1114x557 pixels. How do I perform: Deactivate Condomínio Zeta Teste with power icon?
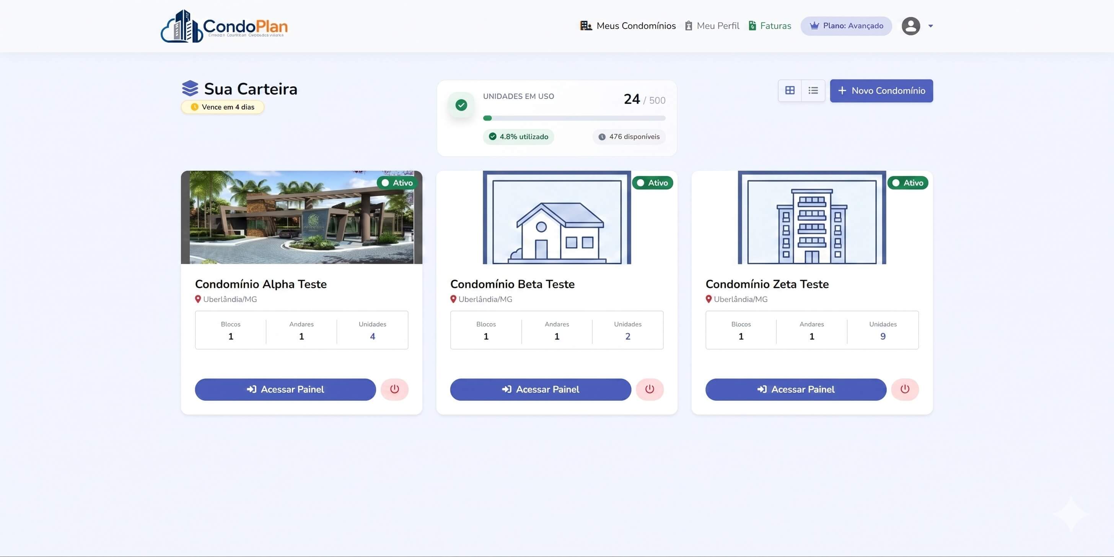(905, 389)
